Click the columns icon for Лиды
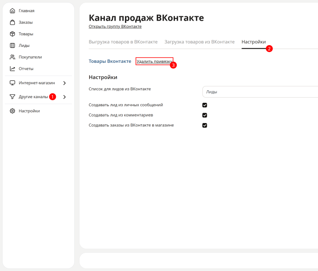318x271 pixels. pos(12,46)
